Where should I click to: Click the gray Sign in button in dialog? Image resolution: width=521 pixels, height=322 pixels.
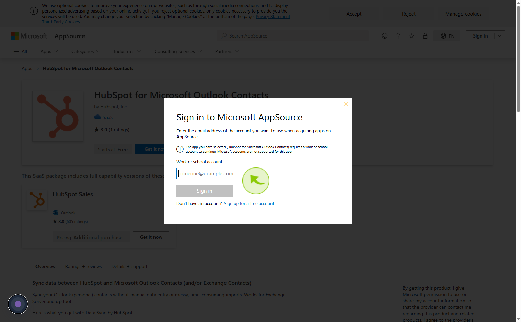click(205, 191)
